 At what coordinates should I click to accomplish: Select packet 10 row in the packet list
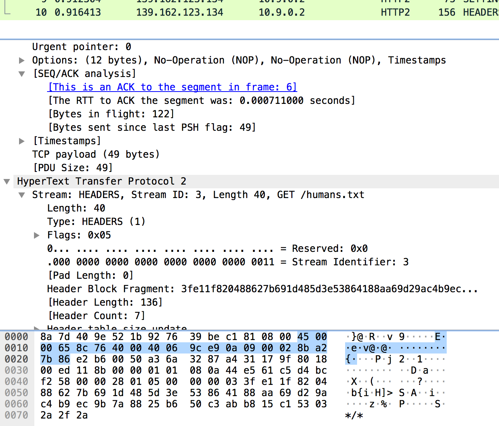point(249,12)
